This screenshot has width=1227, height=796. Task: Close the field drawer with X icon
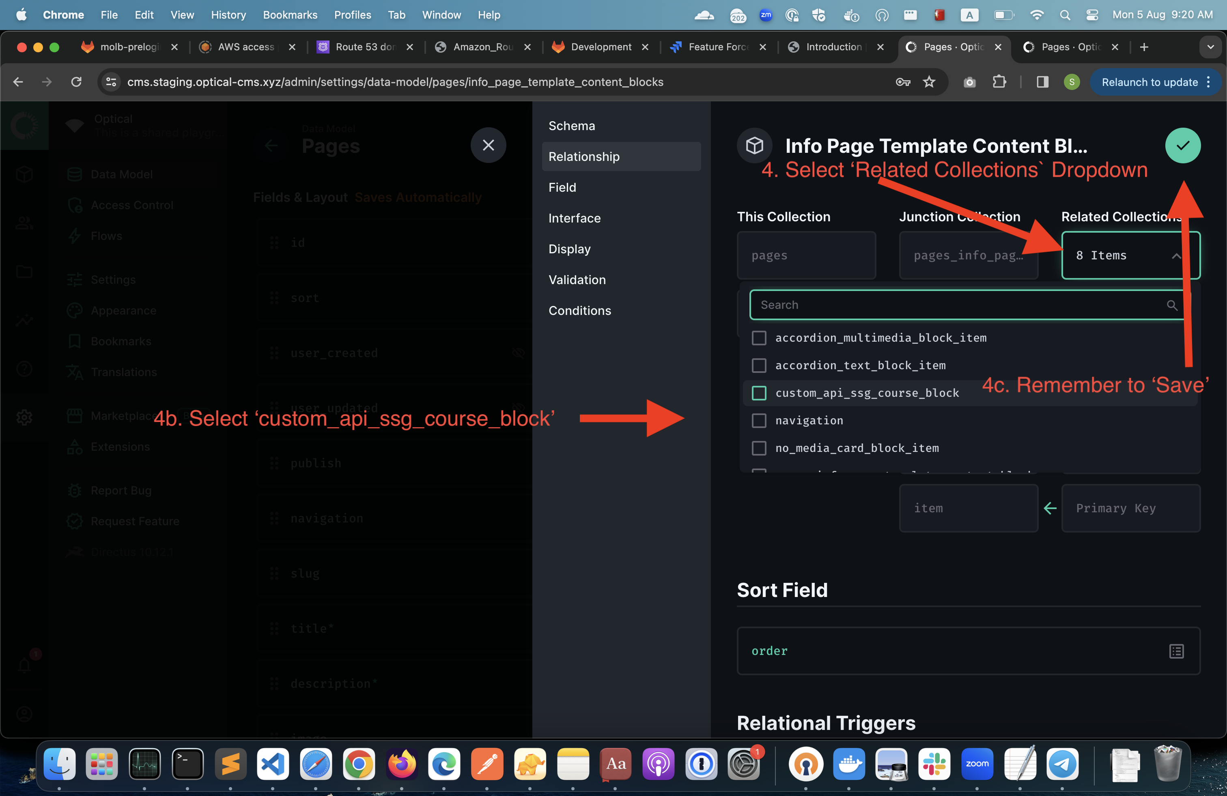[x=488, y=145]
